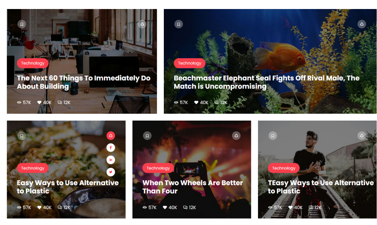
Task: View comments count 12K on food article
Action: pyautogui.click(x=64, y=207)
